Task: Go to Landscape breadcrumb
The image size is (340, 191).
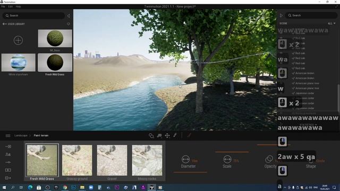Action: [x=21, y=136]
